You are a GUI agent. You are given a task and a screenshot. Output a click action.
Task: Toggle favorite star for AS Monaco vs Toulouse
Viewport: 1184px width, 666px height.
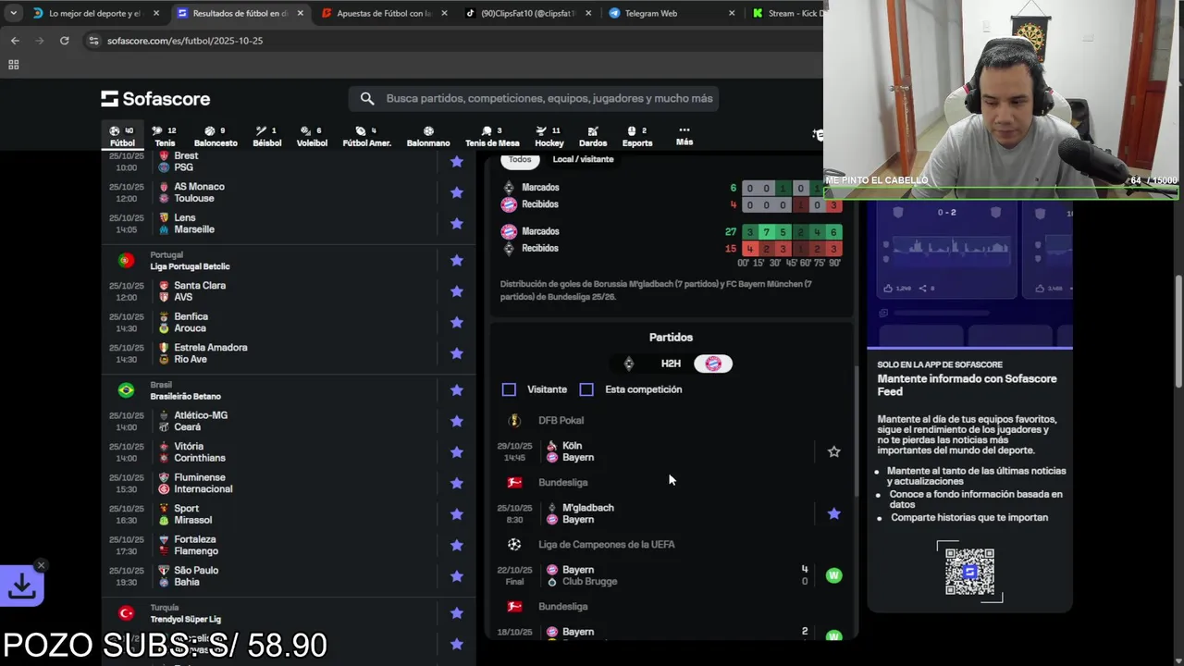click(456, 192)
